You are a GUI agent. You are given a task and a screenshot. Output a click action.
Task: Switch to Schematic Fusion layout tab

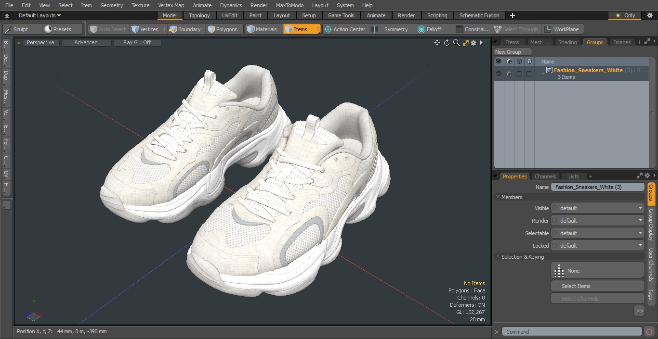479,15
